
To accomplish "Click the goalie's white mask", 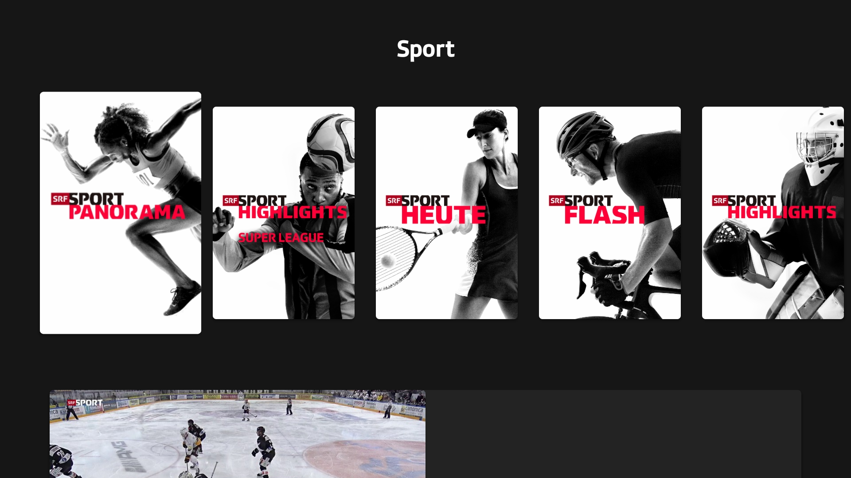I will point(821,146).
